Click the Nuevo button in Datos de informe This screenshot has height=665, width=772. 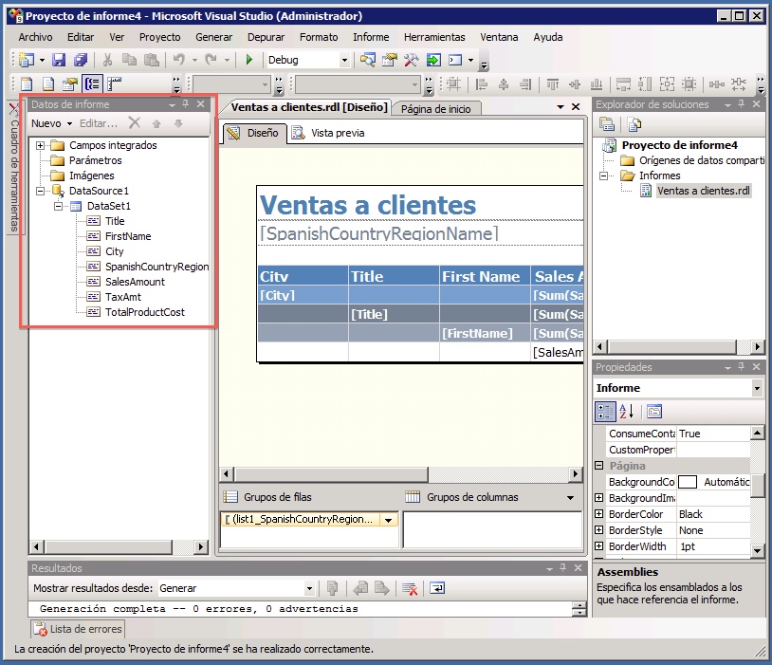coord(49,123)
